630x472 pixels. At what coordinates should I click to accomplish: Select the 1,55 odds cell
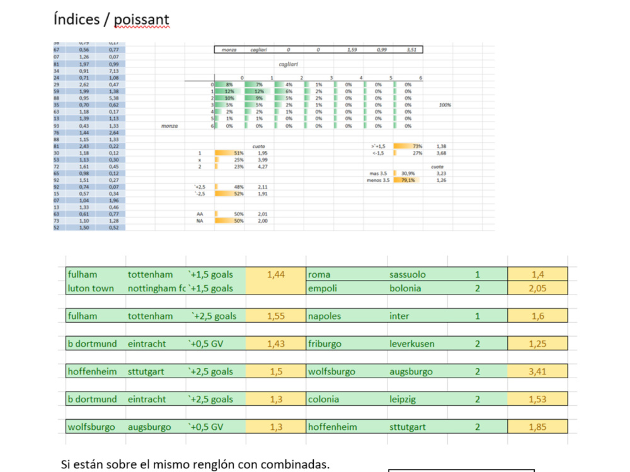coord(276,316)
